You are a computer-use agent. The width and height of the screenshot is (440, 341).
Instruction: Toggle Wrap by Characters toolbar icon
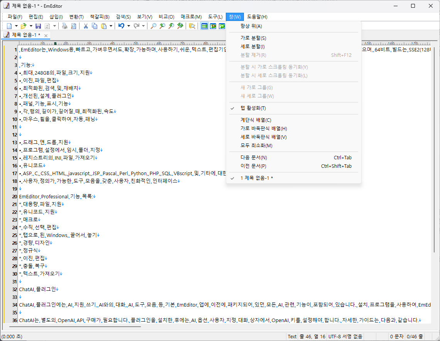coord(213,26)
